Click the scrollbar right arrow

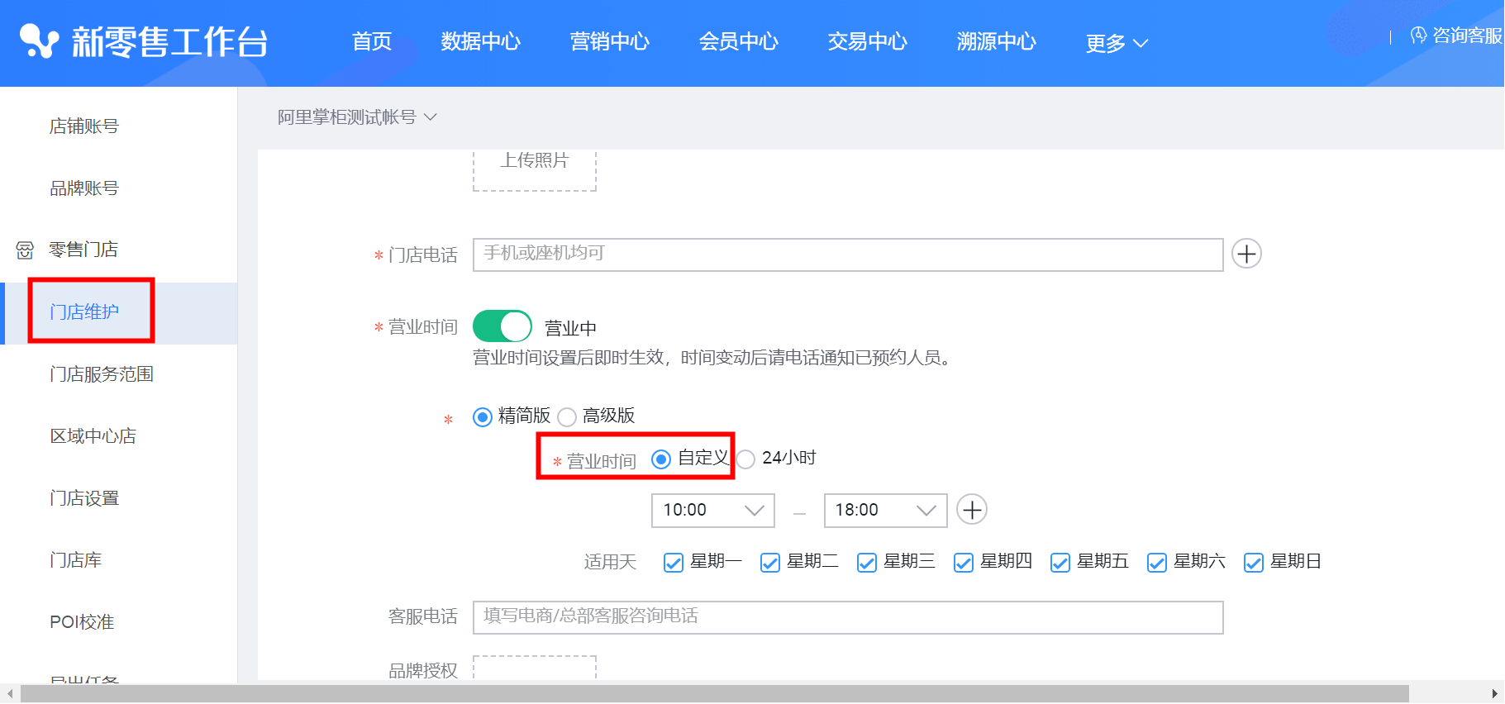(1495, 694)
